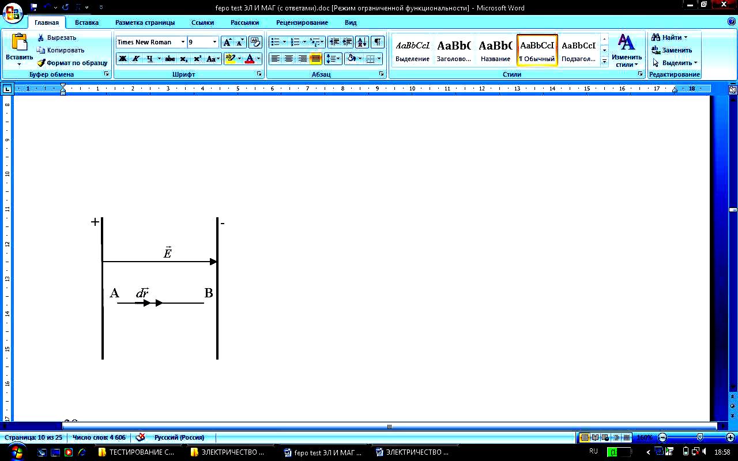Activate Format Painter (Формат по образцу)
The height and width of the screenshot is (461, 738).
tap(72, 63)
